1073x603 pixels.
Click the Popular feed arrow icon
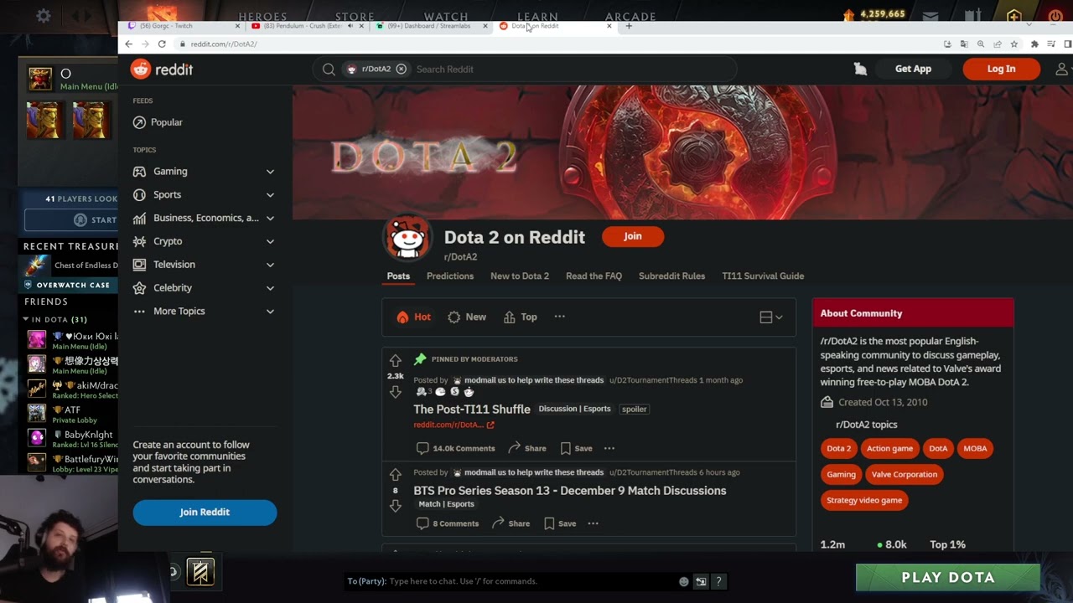coord(139,122)
